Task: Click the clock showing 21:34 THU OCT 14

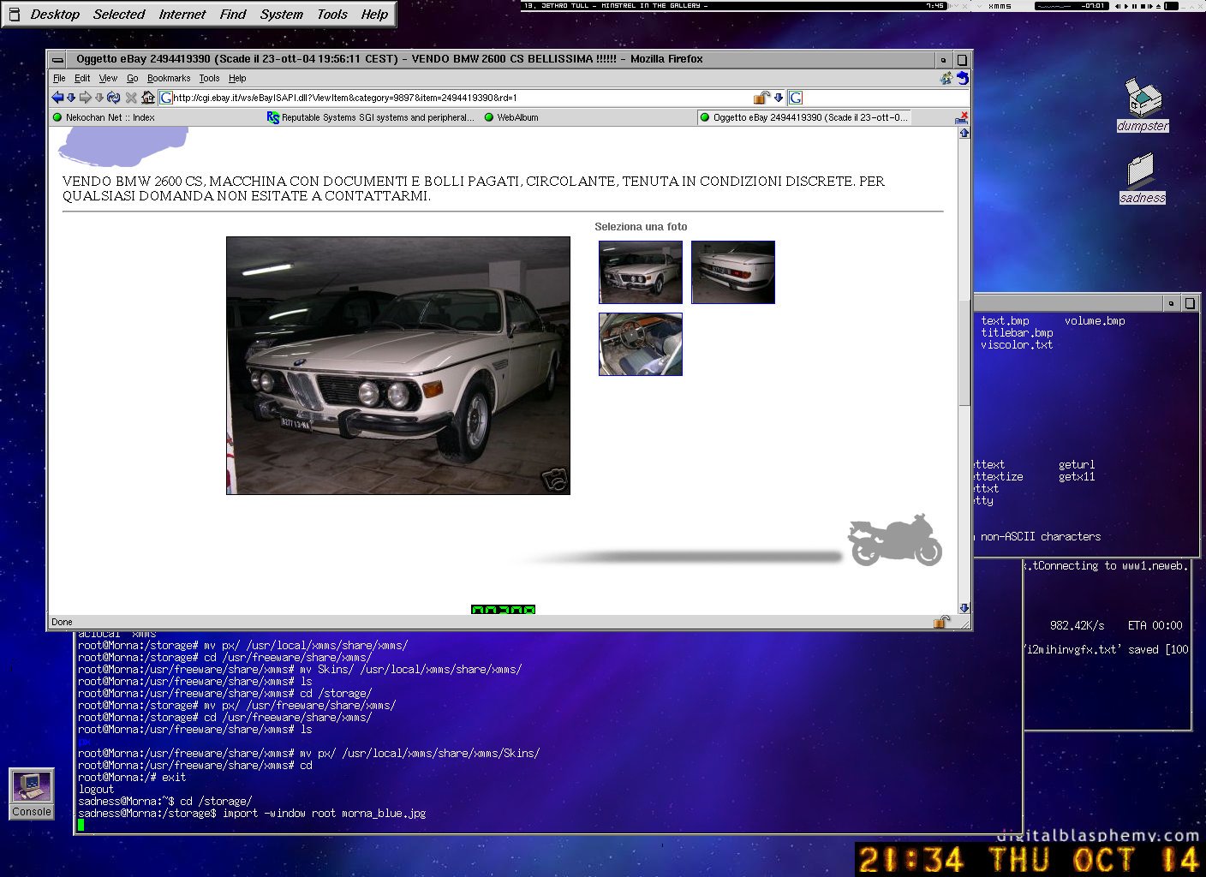Action: (x=1030, y=860)
